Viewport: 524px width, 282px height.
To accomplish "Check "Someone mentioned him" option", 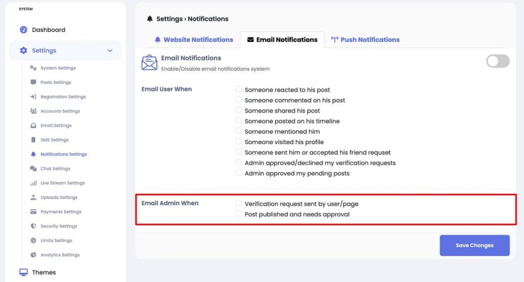I will coord(238,131).
